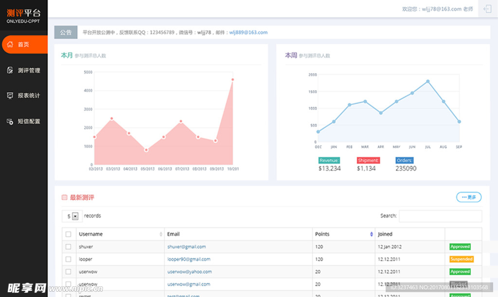This screenshot has height=297, width=498.
Task: Go to 短信配置 in the sidebar
Action: point(29,121)
